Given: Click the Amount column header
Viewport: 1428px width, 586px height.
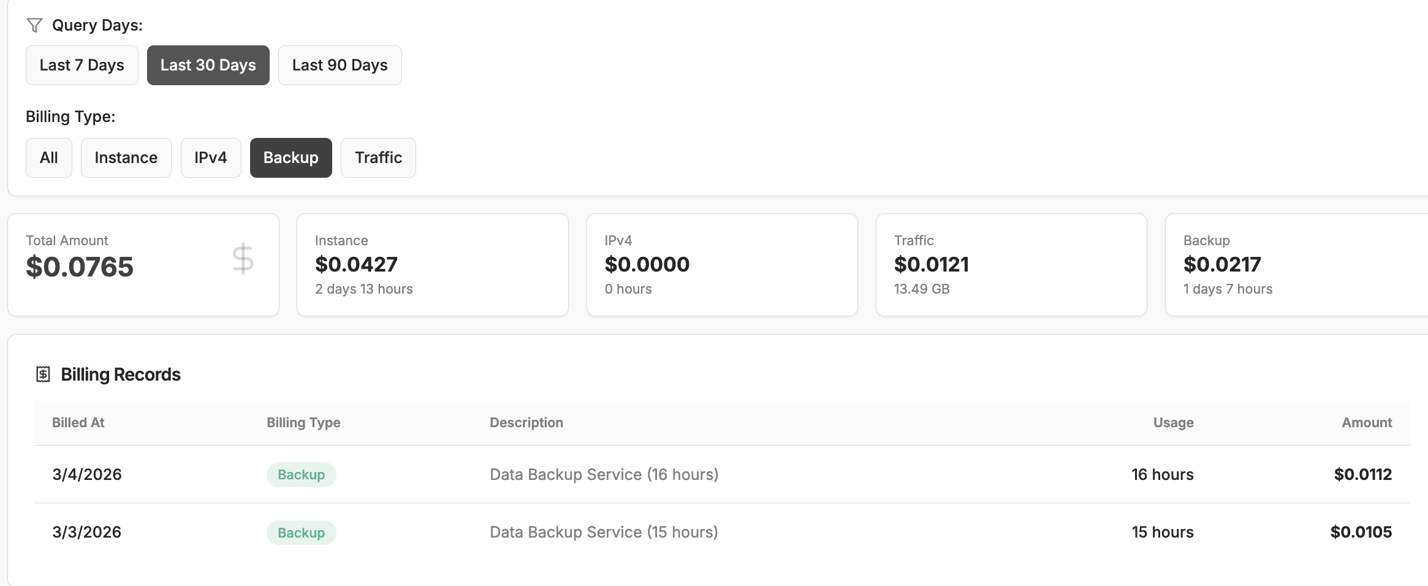Looking at the screenshot, I should click(1366, 422).
